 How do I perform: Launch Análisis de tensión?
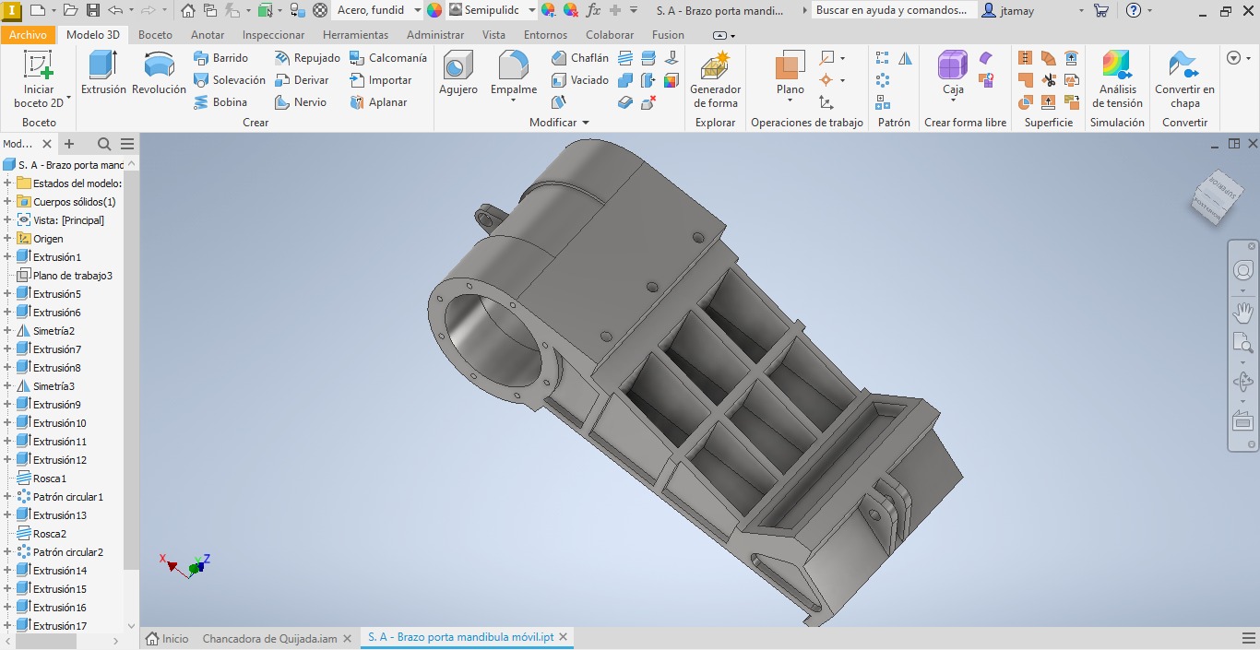click(1118, 79)
